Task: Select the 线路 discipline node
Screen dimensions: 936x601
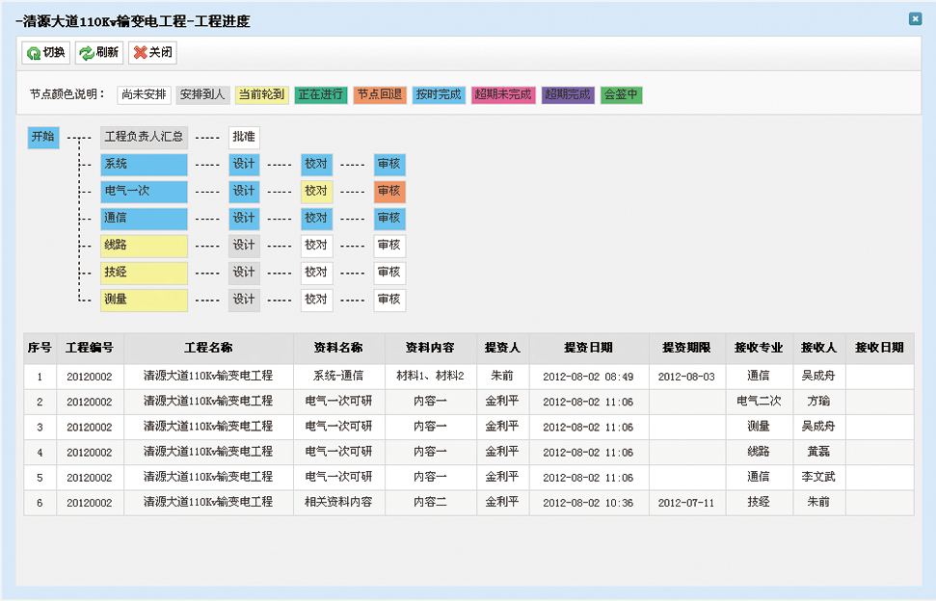Action: coord(144,246)
